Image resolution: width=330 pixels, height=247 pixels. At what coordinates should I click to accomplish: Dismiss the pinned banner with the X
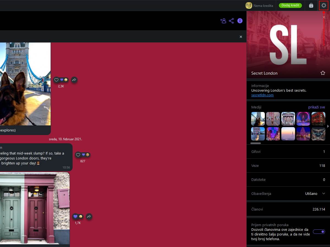pyautogui.click(x=241, y=37)
